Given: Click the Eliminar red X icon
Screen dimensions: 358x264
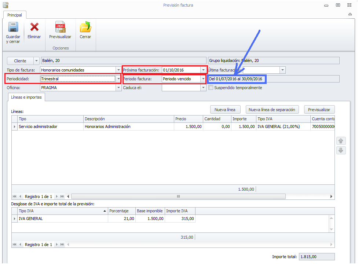Looking at the screenshot, I should pos(34,27).
